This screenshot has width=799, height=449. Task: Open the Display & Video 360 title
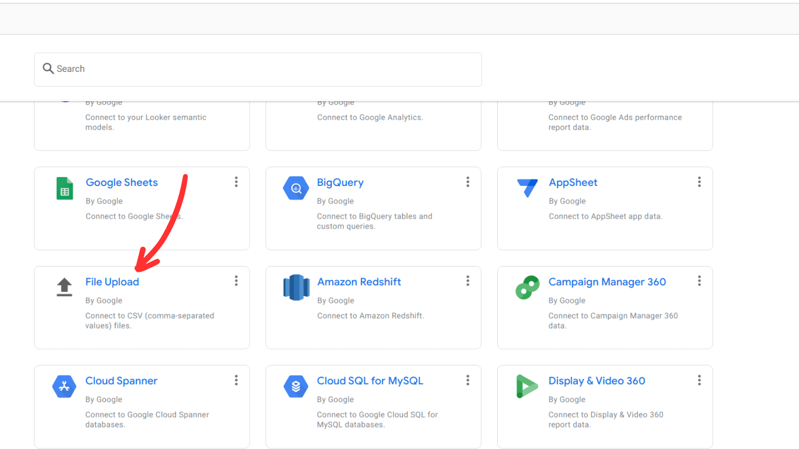click(x=597, y=381)
